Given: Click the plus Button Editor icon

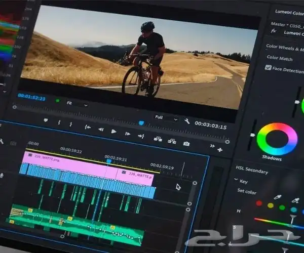Looking at the screenshot, I should click(x=219, y=150).
